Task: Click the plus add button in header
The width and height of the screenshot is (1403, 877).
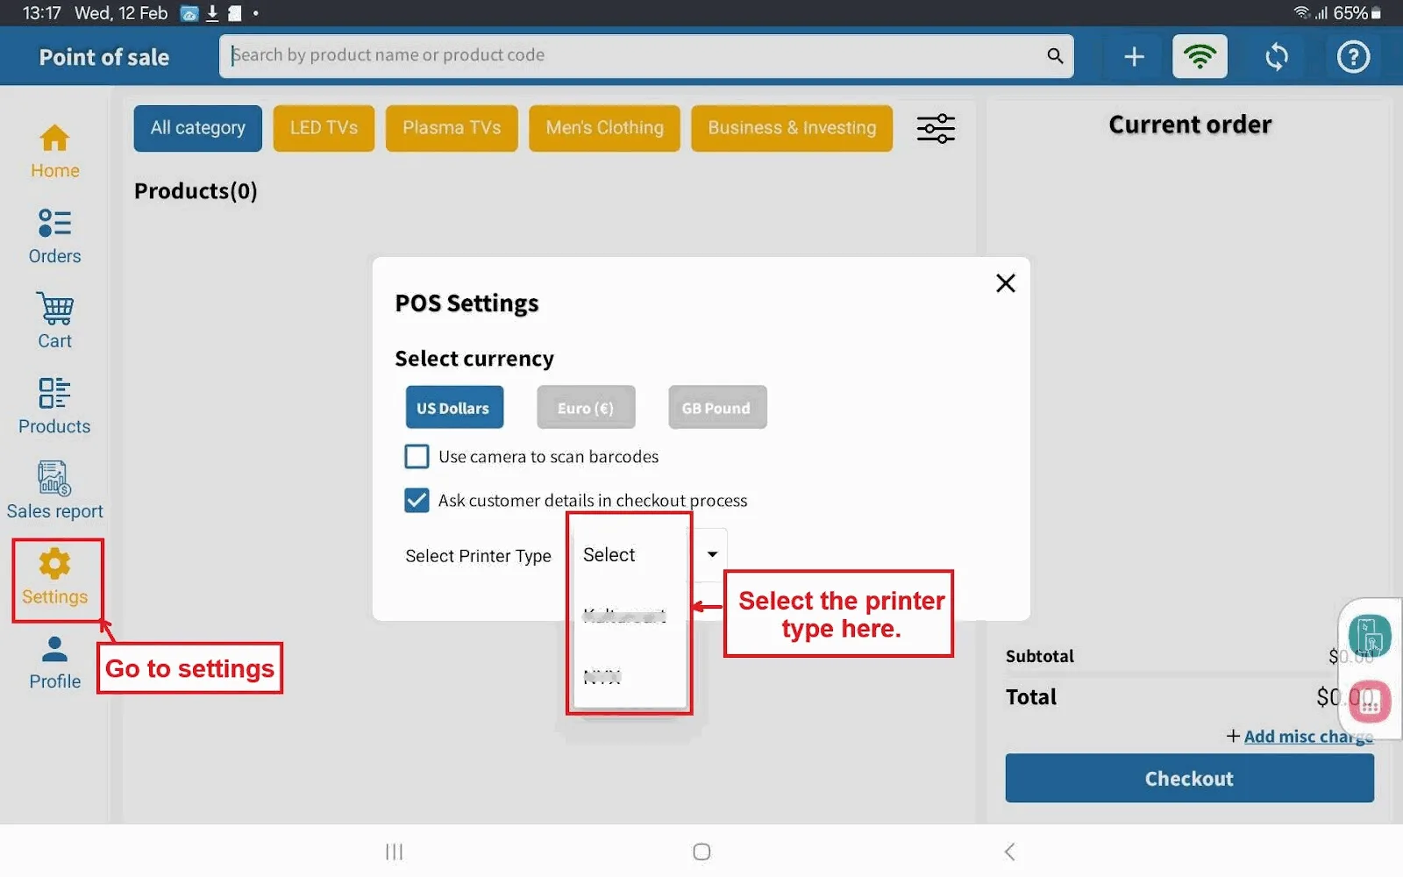Action: pos(1134,57)
